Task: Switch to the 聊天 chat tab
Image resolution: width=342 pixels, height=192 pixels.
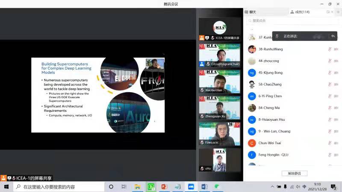Action: 253,12
